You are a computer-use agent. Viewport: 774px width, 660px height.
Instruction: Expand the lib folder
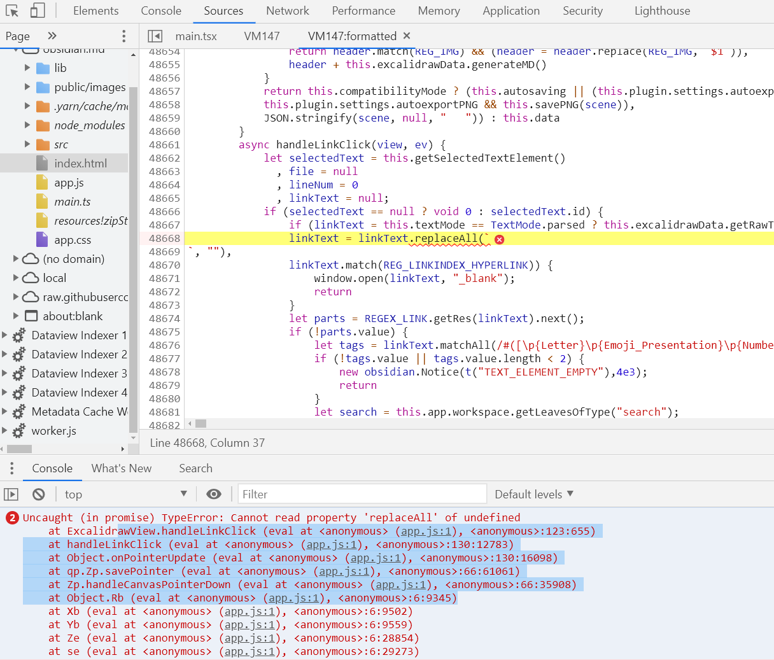27,67
